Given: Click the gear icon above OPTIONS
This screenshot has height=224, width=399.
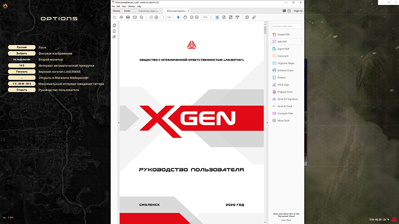Looking at the screenshot, I should (x=5, y=6).
